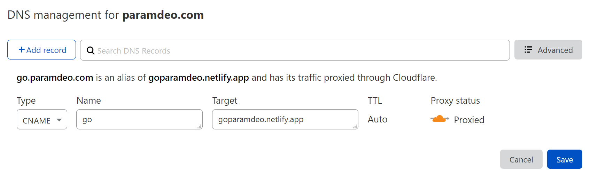Cancel editing the DNS record

[521, 159]
